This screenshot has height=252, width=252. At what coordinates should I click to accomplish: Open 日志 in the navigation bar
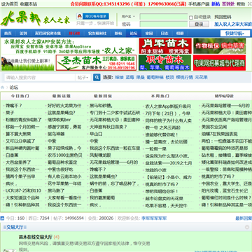(x=164, y=34)
